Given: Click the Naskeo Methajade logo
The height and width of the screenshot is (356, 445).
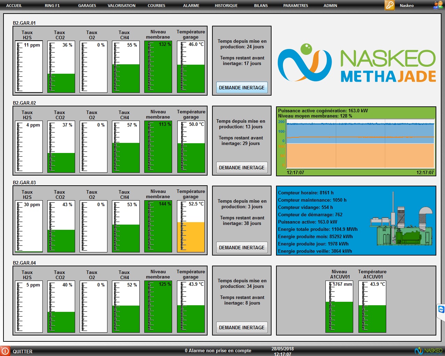Looking at the screenshot, I should tap(357, 63).
